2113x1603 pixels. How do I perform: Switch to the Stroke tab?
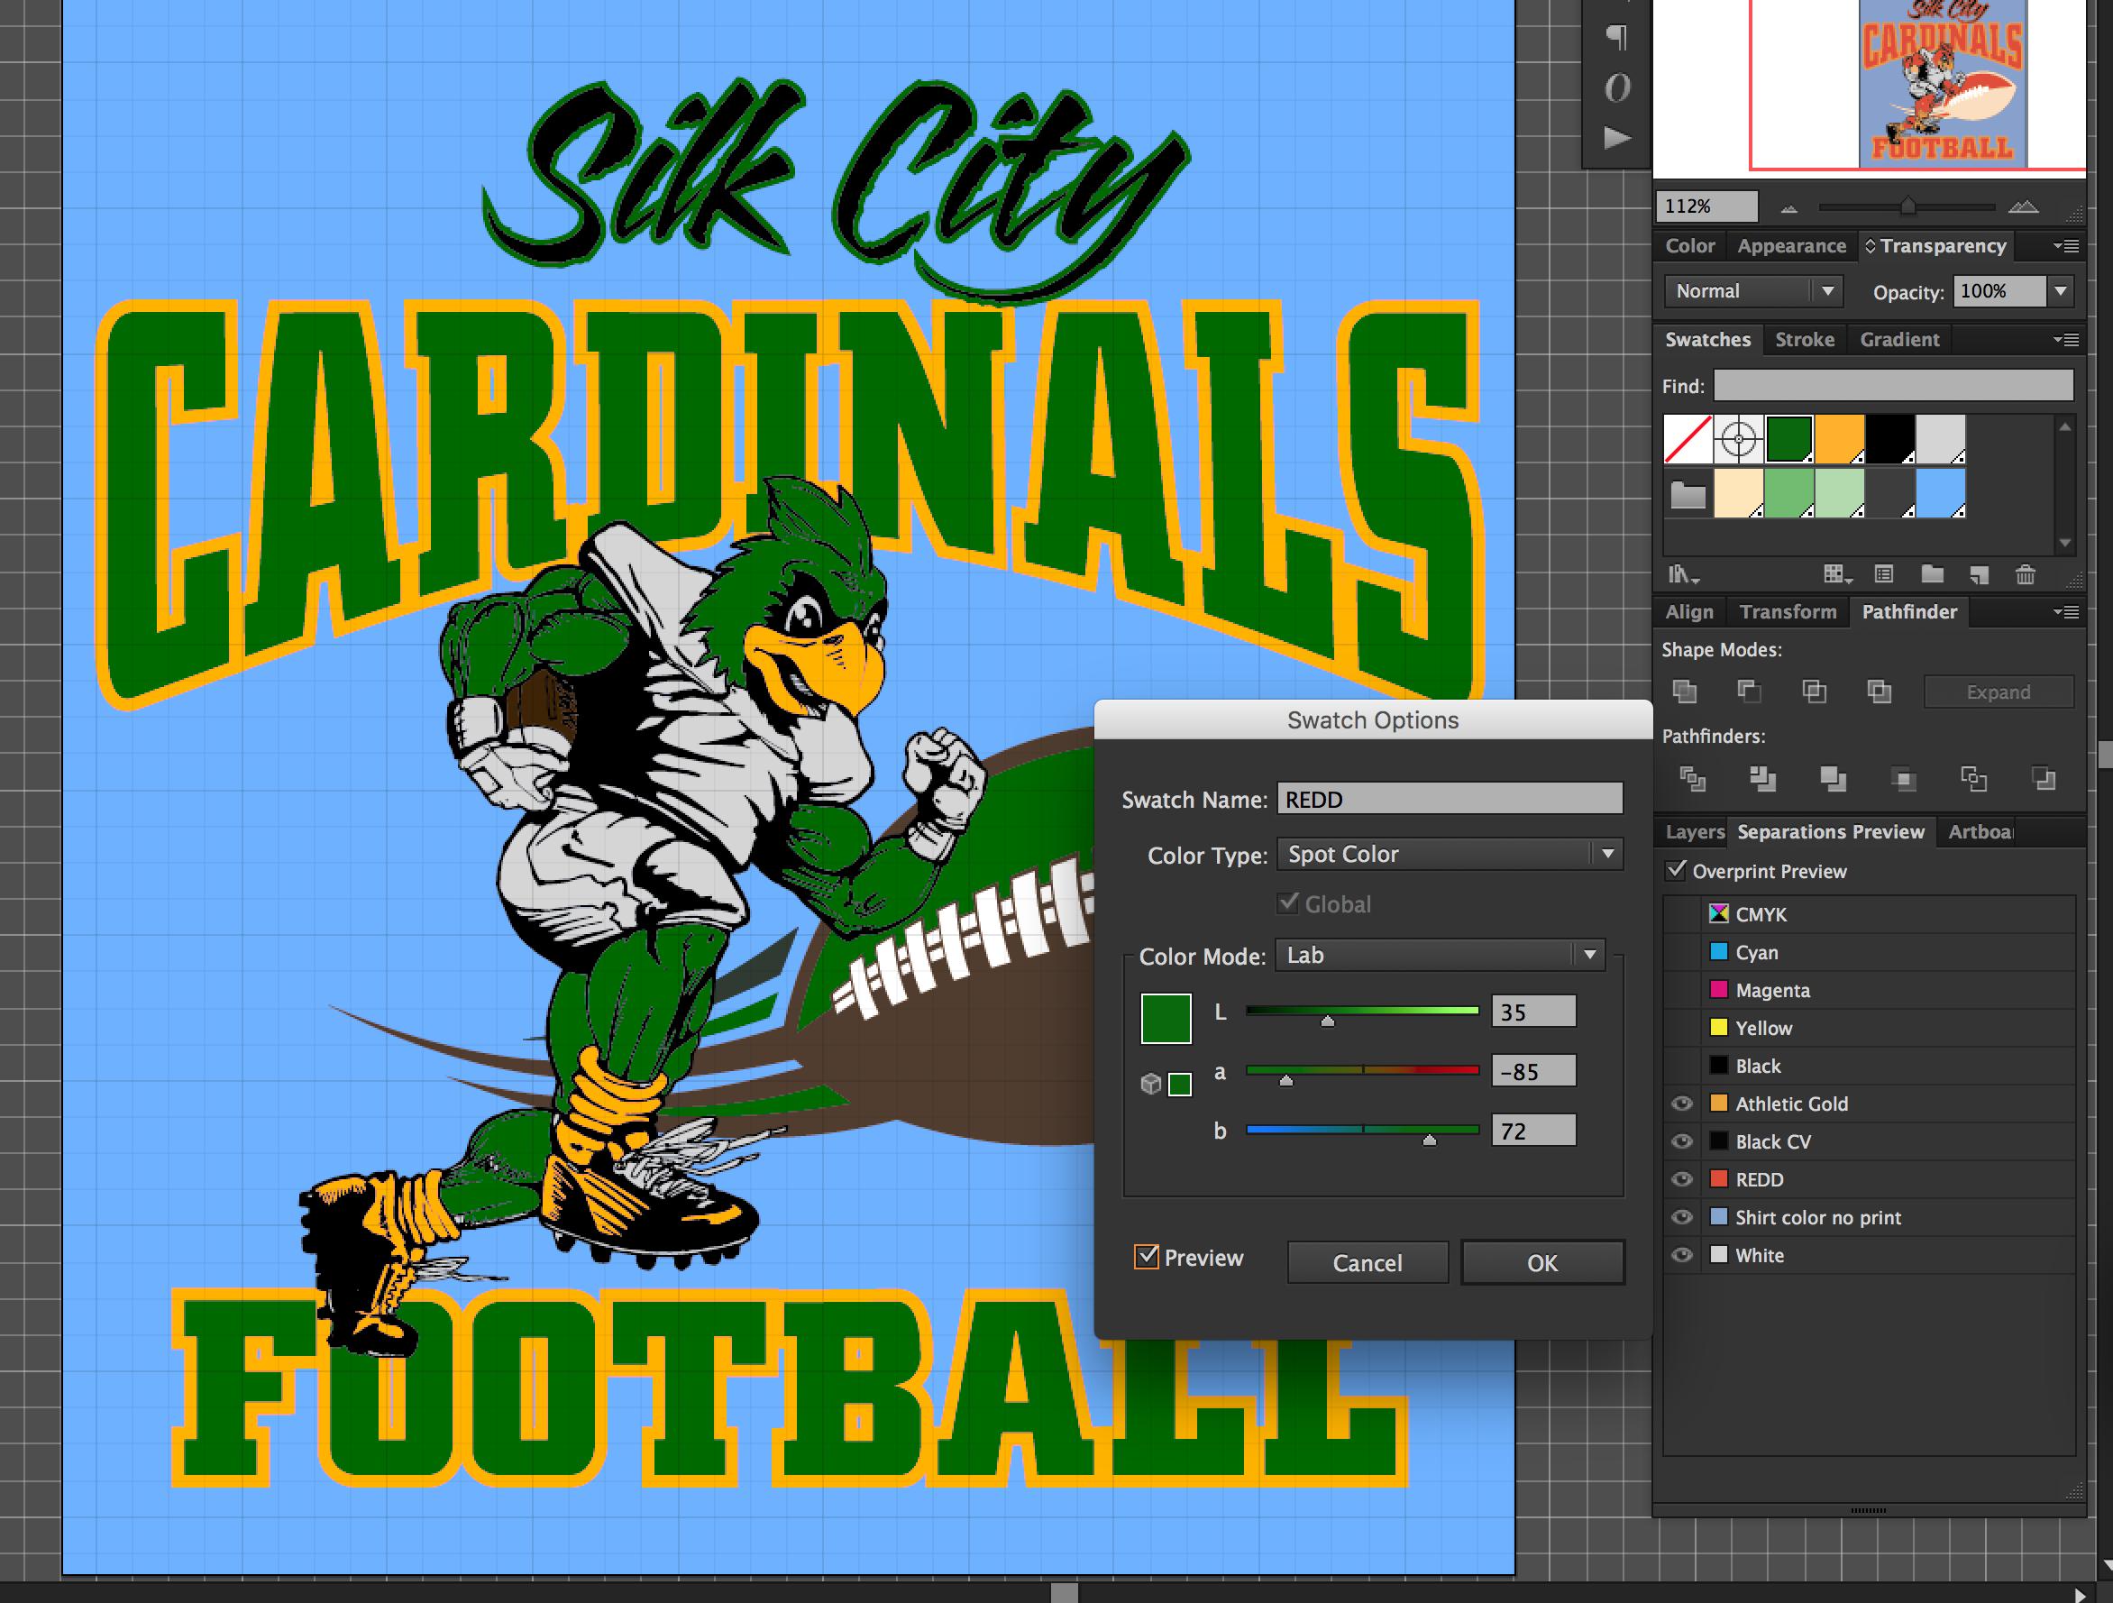coord(1805,340)
